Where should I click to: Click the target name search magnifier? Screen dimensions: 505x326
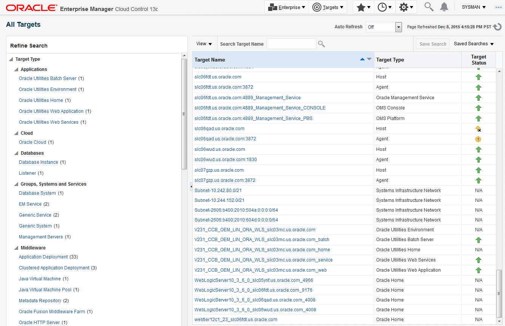[321, 44]
